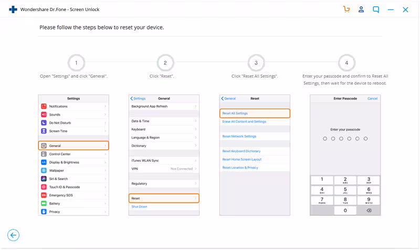420x250 pixels.
Task: Click the instruction 'Click "Reset All Settings".'
Action: click(255, 76)
